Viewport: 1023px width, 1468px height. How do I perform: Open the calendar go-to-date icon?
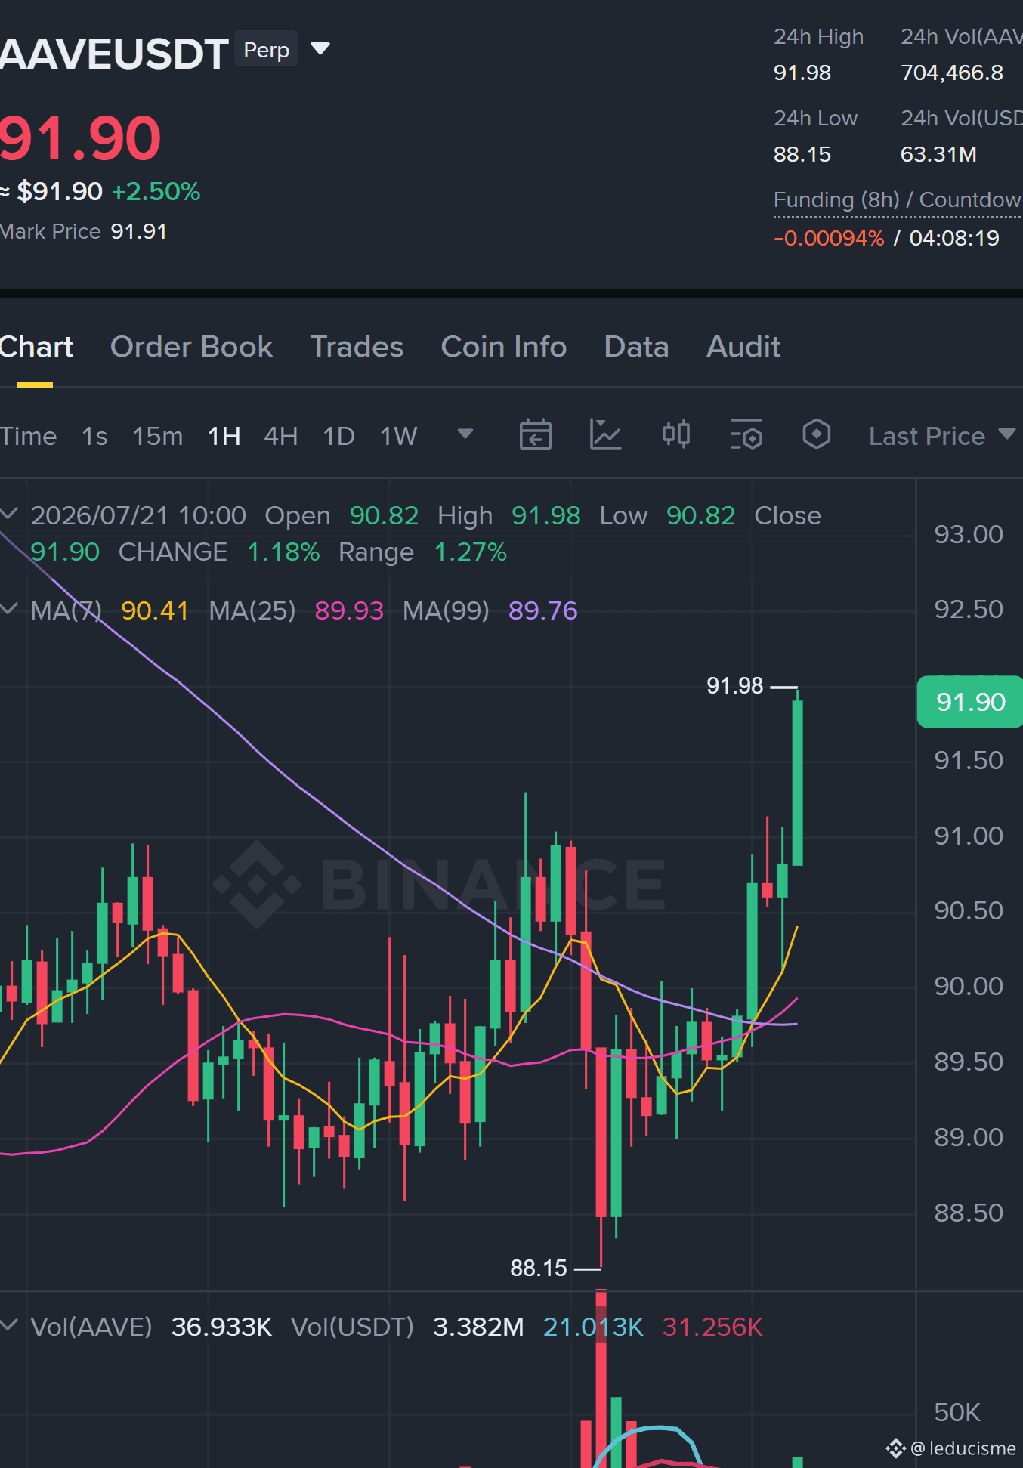[x=535, y=434]
